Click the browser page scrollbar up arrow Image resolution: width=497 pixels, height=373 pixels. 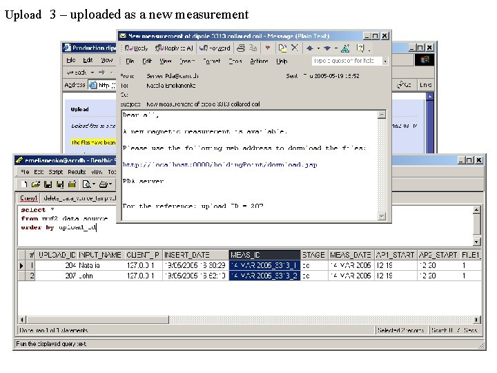[x=430, y=96]
